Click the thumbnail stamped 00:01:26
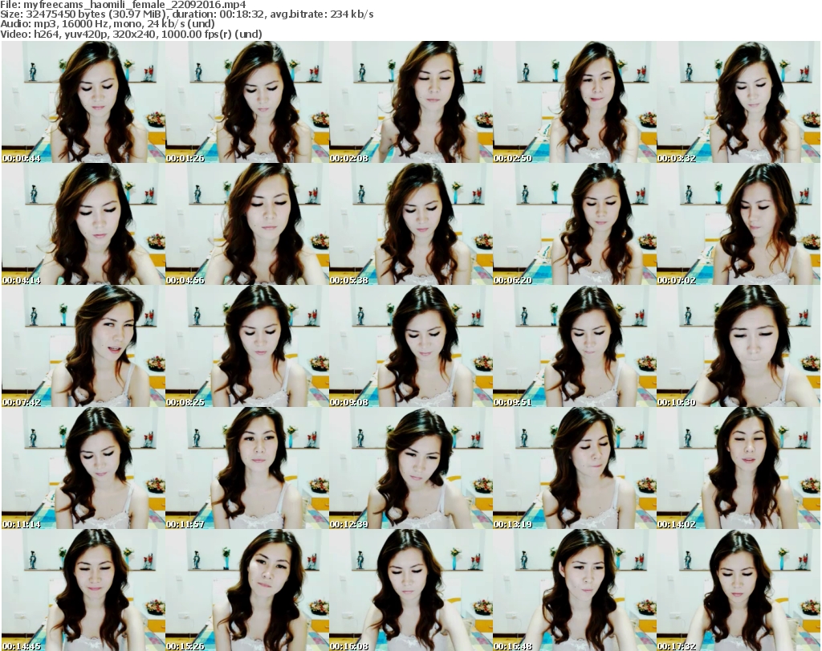Screen dimensions: 822x651 click(x=247, y=102)
